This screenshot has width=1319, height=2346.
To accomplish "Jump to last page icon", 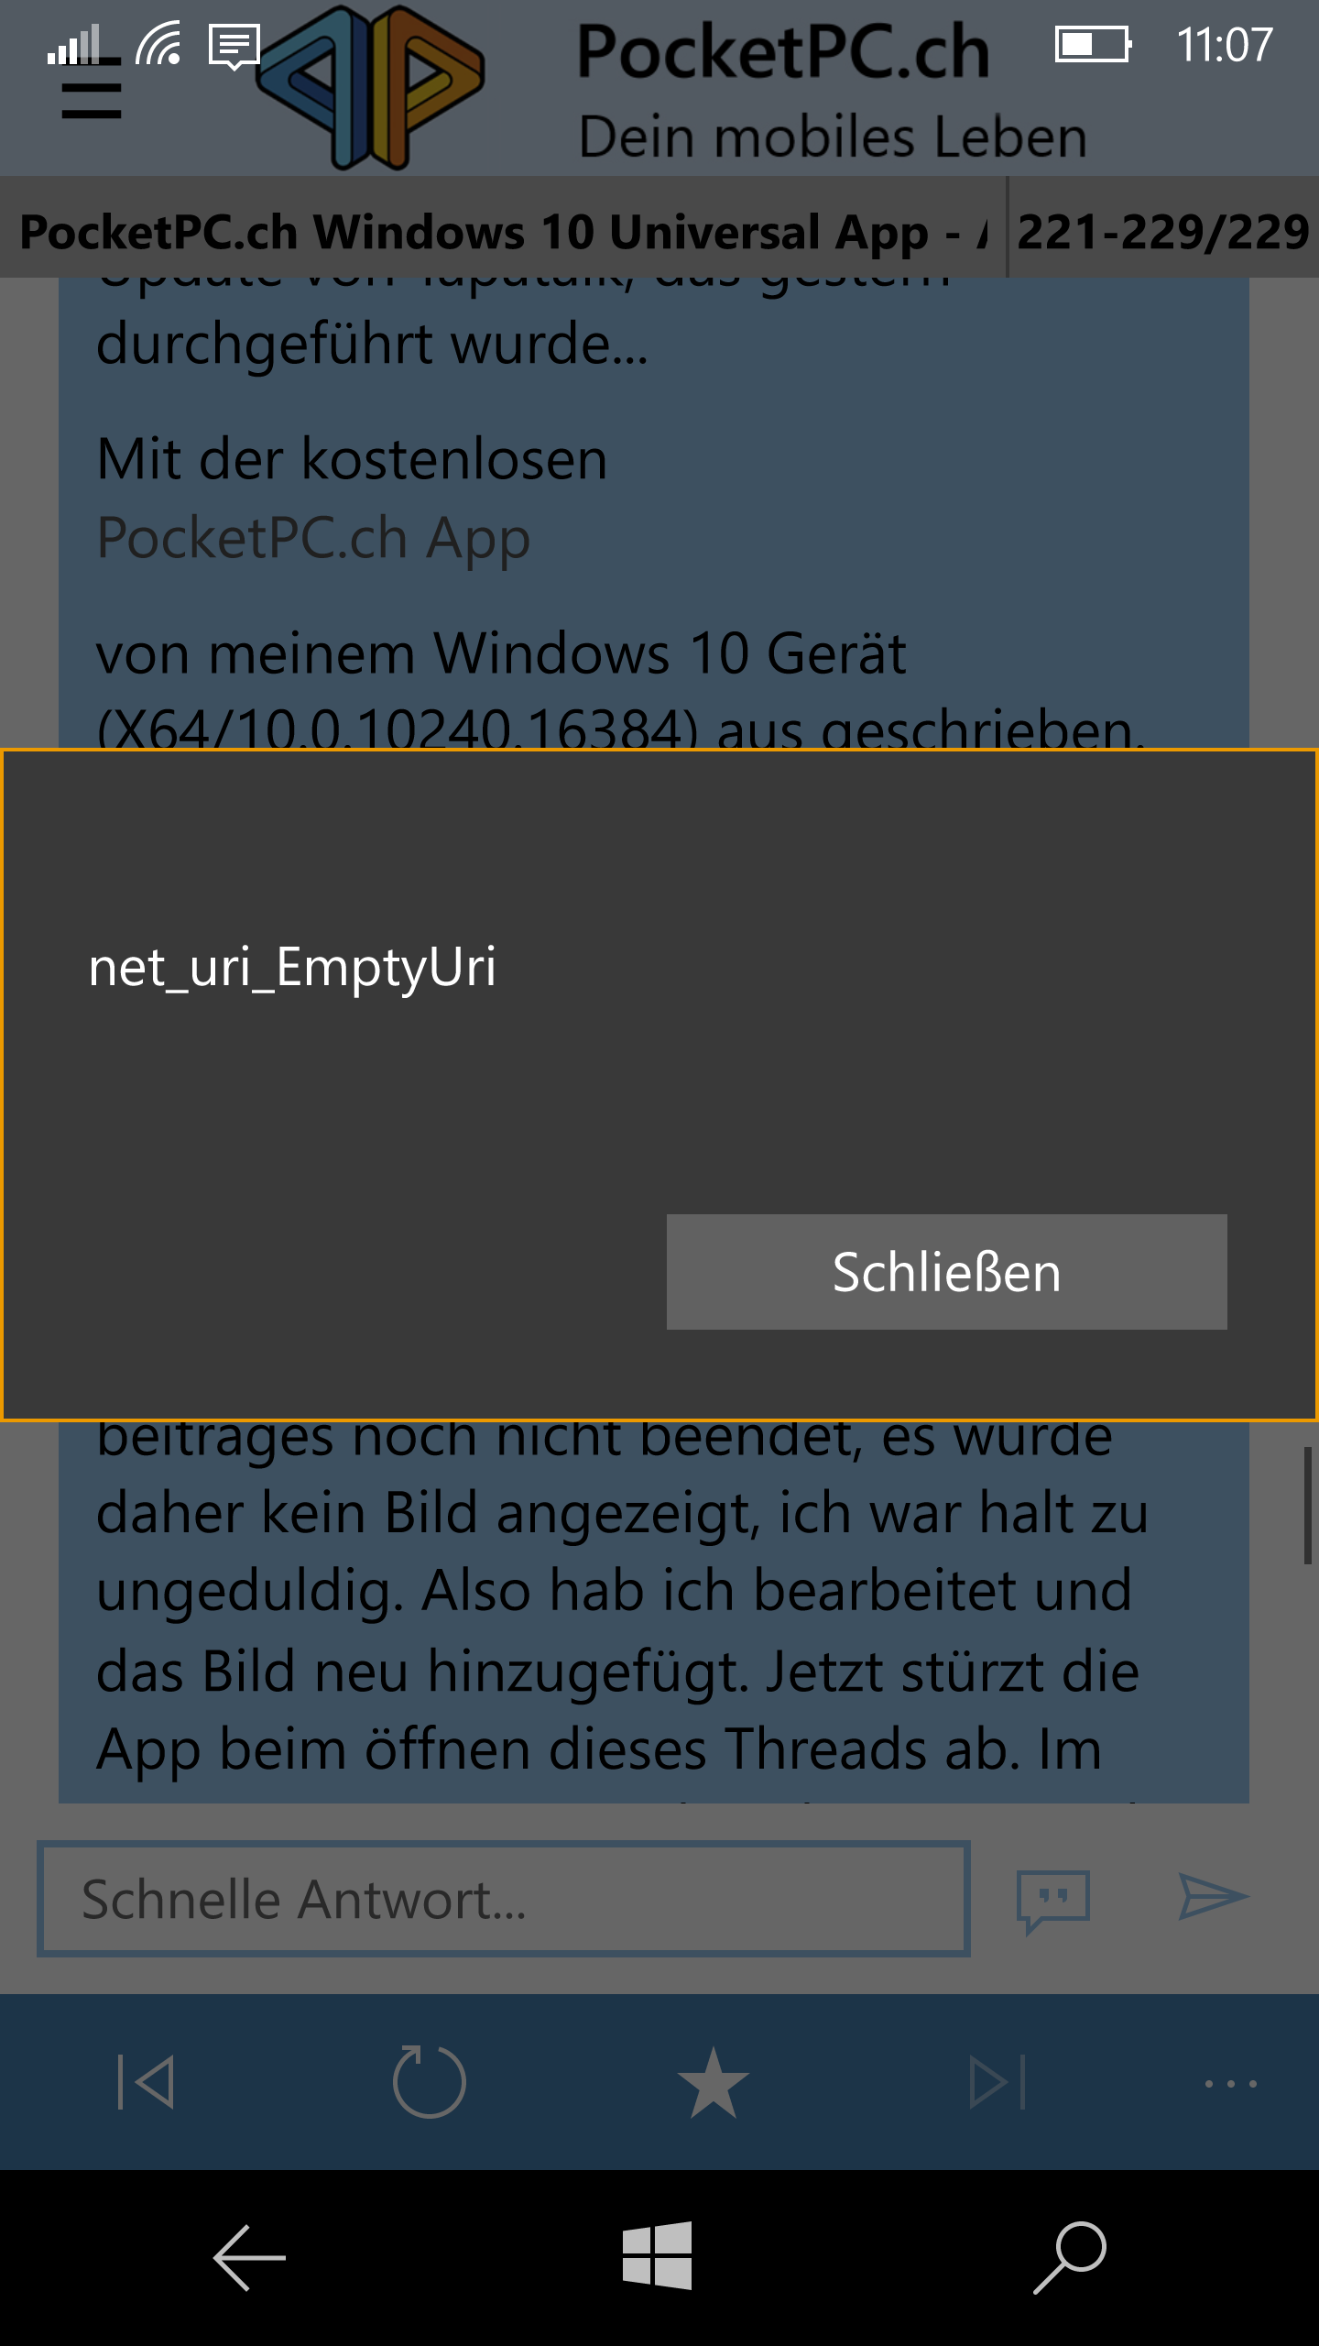I will click(998, 2082).
